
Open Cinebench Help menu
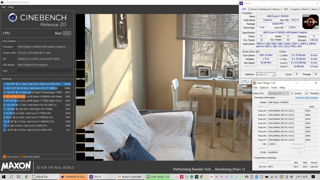[11, 7]
